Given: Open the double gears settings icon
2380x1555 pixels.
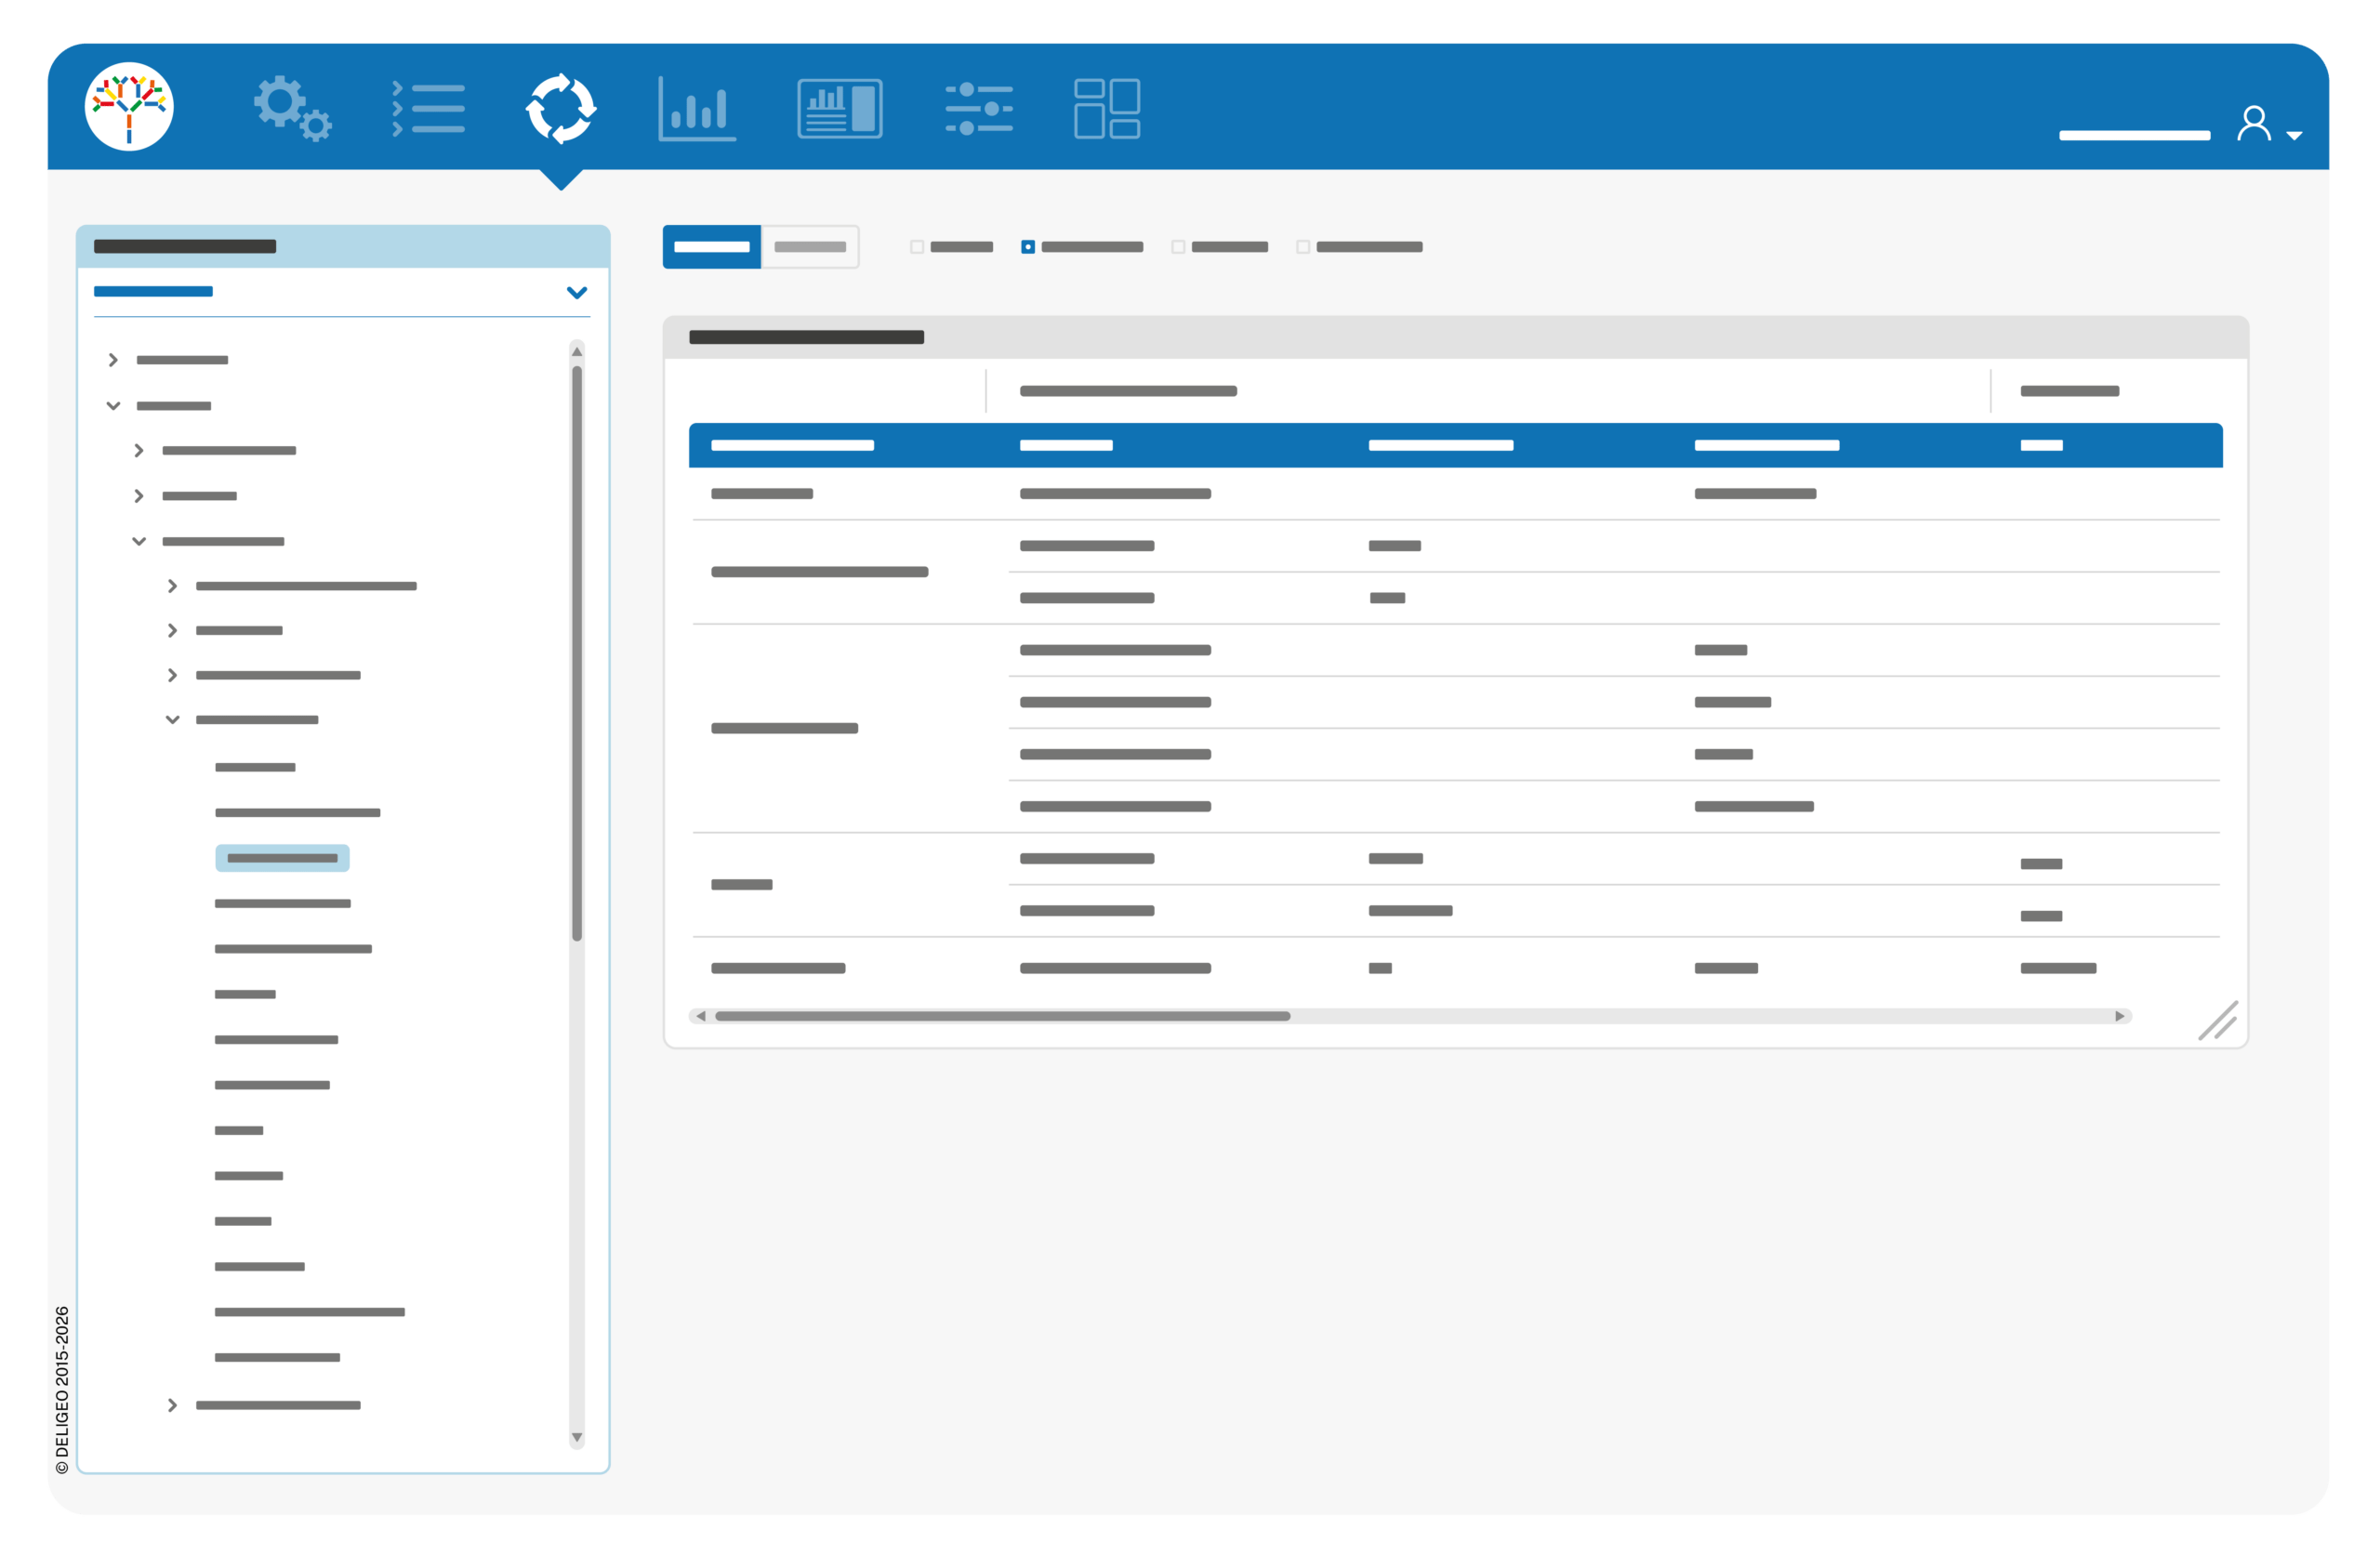Looking at the screenshot, I should point(292,108).
